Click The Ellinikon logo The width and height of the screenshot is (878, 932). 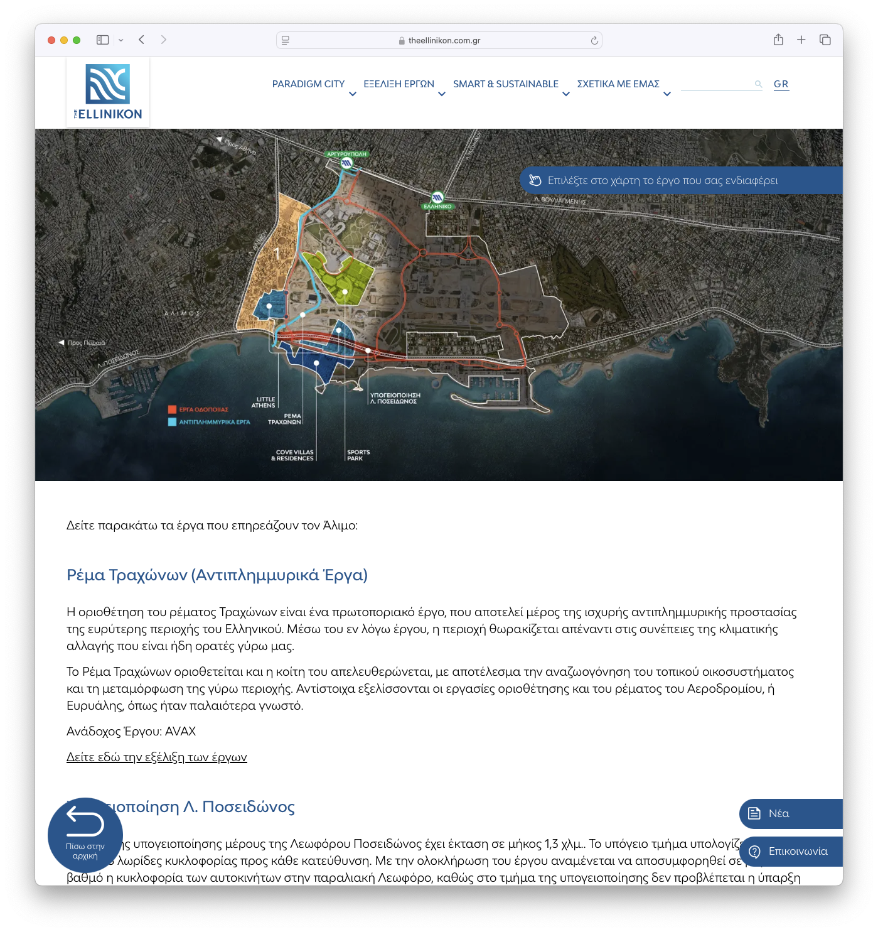pos(108,92)
